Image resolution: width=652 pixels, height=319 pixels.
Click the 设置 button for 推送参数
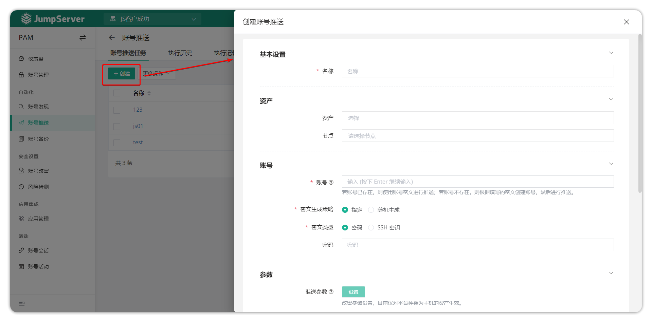point(353,292)
